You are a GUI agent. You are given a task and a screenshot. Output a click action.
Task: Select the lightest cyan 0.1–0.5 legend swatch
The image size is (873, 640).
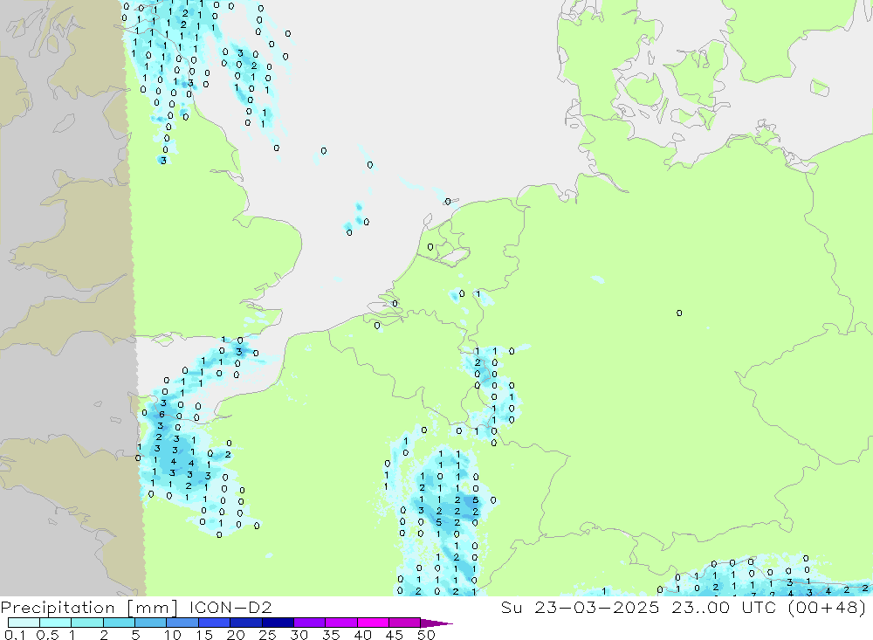[24, 623]
